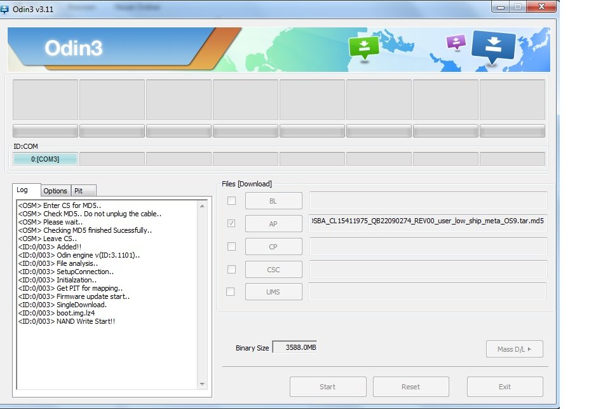Click the 'Odin engine v(ID:3.1101)..' log line
Viewport: 610px width, 409px height.
(79, 255)
